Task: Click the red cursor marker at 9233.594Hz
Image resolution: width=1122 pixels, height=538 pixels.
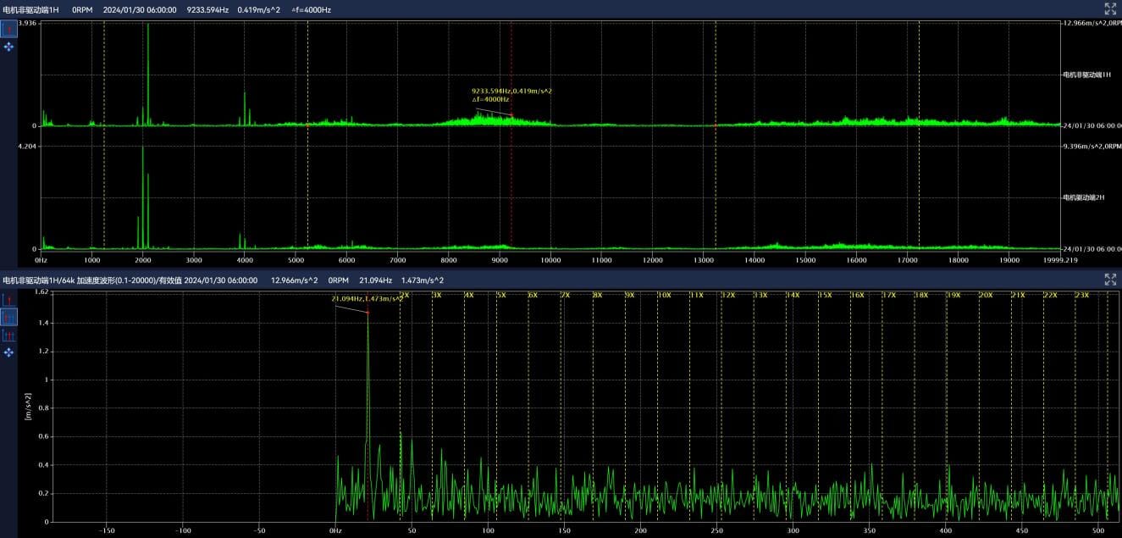Action: click(x=511, y=115)
